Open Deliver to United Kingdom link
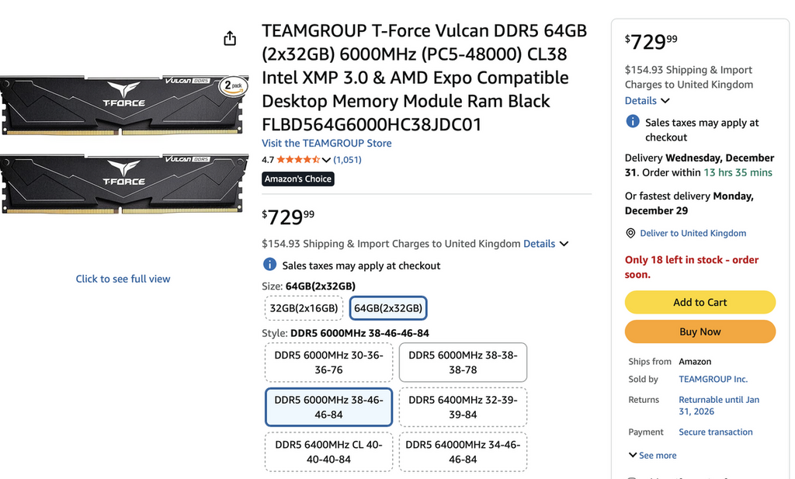 pyautogui.click(x=693, y=233)
